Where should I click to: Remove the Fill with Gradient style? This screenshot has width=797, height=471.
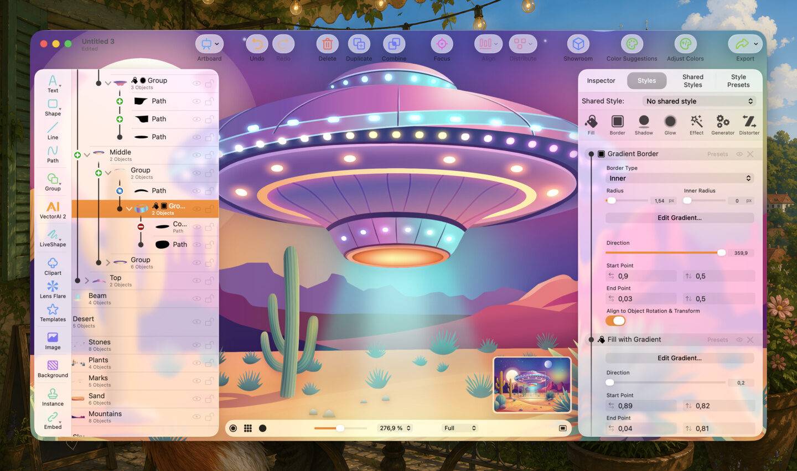(751, 340)
